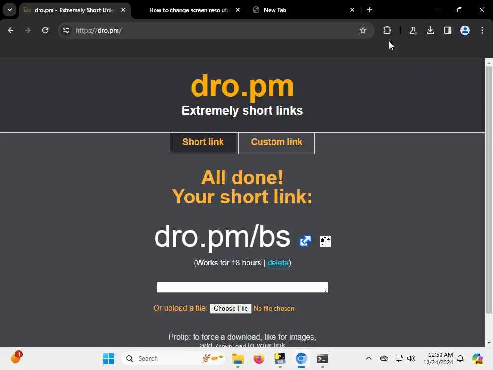This screenshot has width=493, height=370.
Task: Open volume speaker tray icon
Action: [411, 358]
